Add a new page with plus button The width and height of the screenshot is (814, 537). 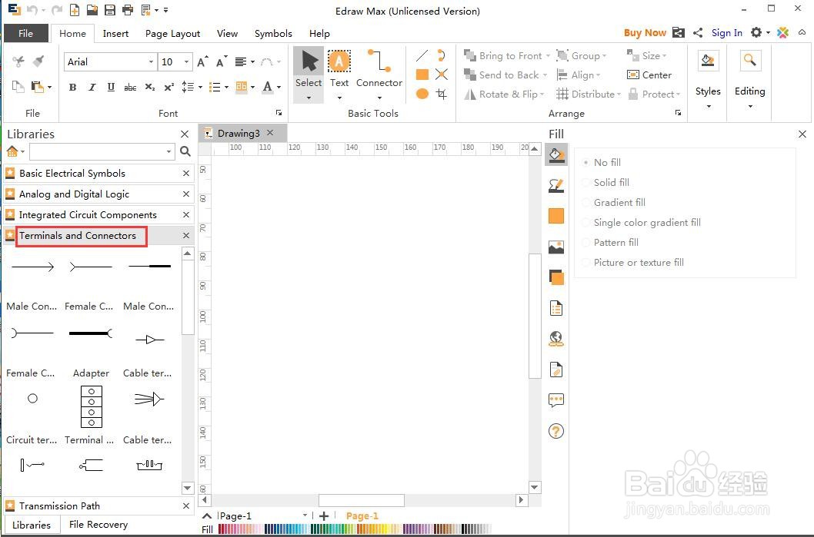[324, 515]
